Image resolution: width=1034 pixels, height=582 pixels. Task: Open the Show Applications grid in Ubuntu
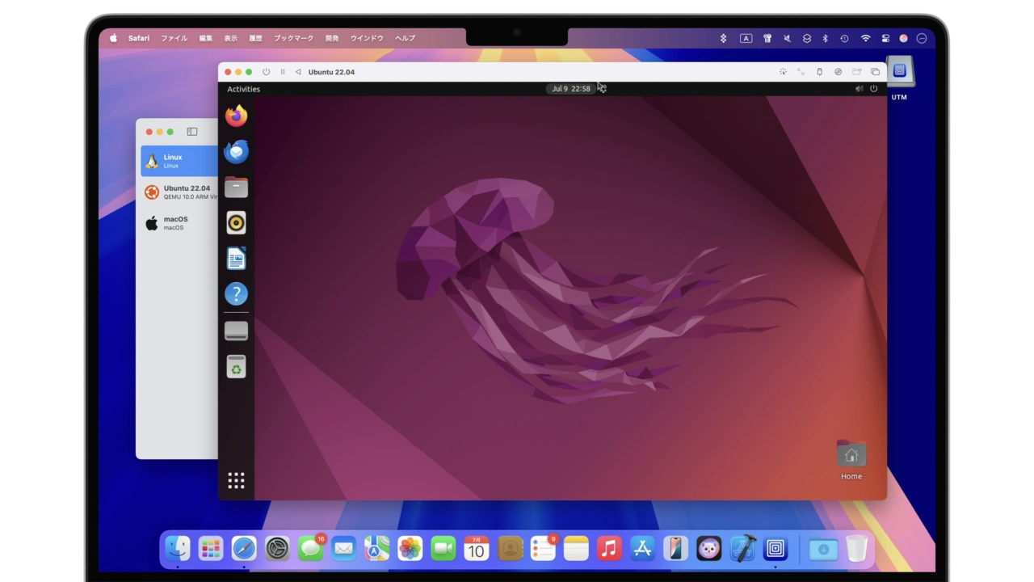[x=236, y=480]
